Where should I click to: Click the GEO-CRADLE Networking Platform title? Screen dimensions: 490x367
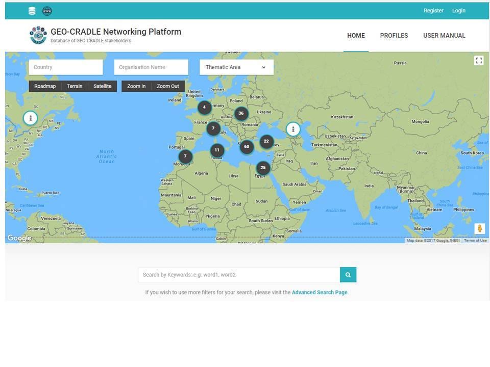coord(116,32)
